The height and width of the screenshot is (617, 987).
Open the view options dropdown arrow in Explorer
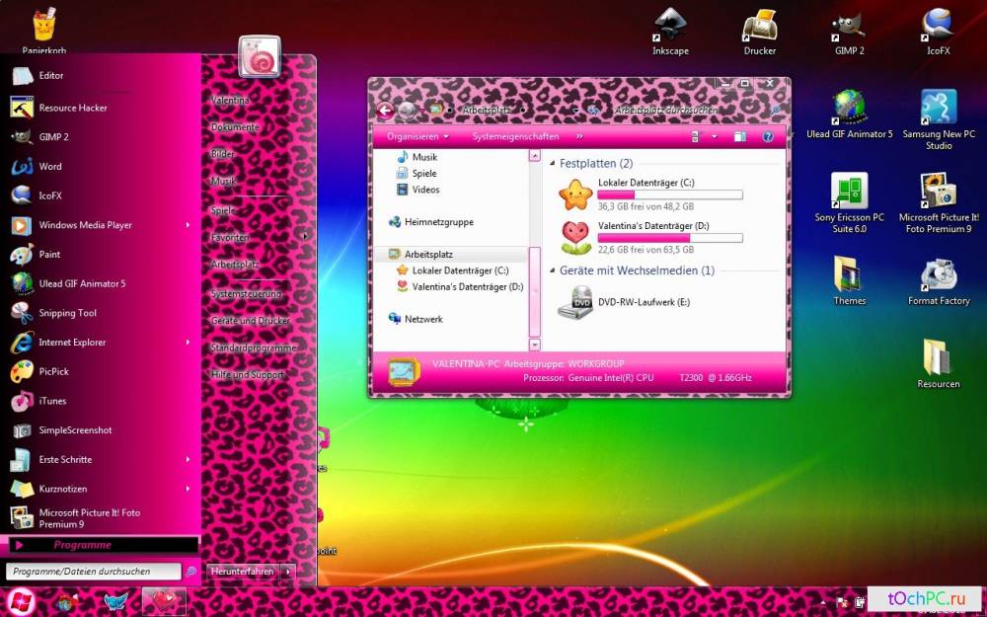(715, 136)
